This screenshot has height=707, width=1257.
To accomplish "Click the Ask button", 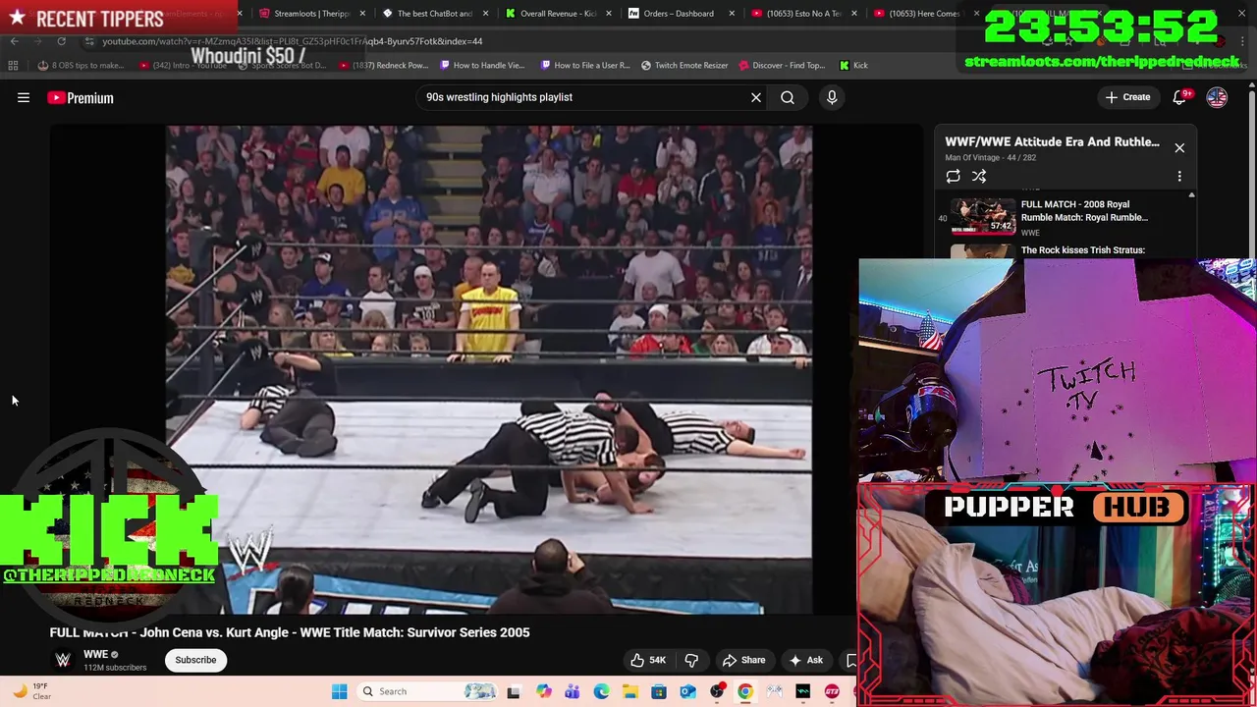I will [x=805, y=660].
